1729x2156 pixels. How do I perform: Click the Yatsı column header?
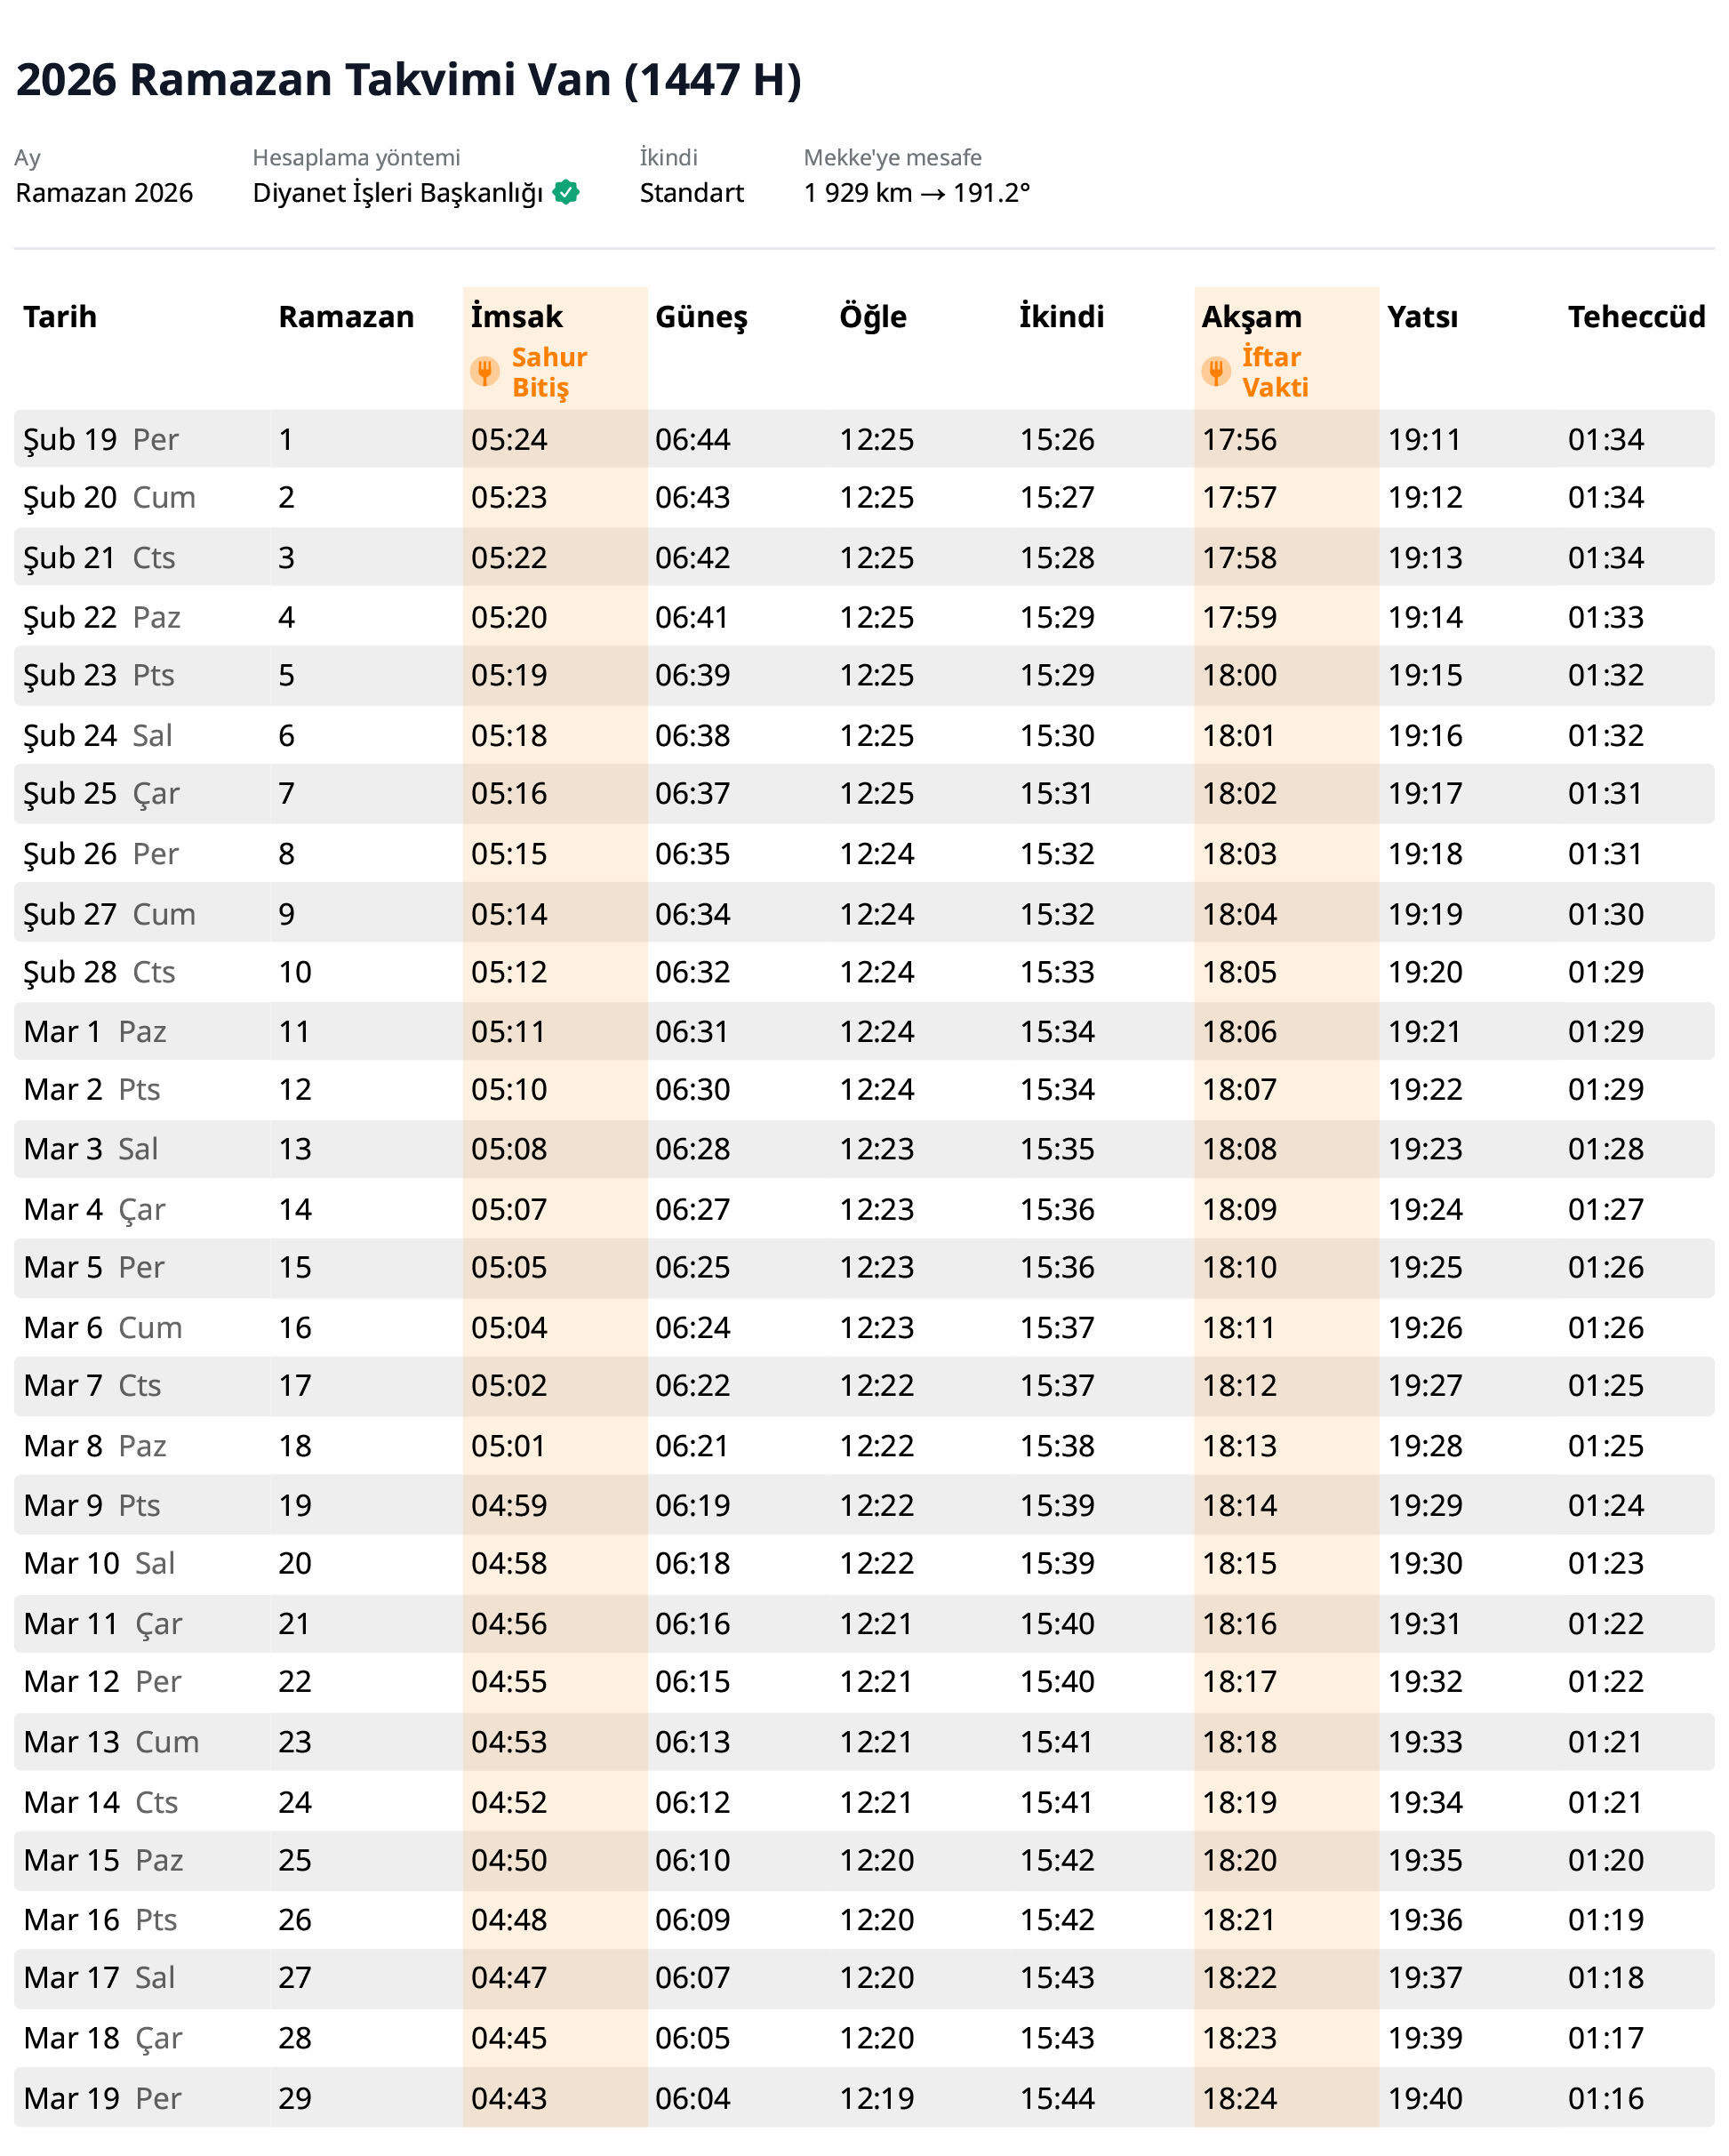pyautogui.click(x=1422, y=317)
